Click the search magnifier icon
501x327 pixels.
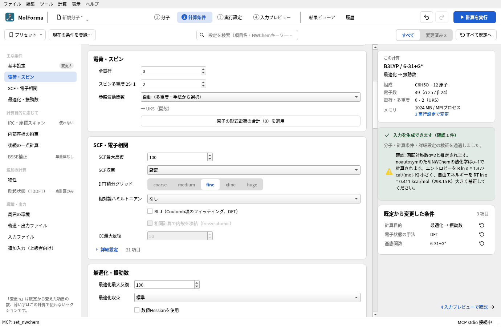coord(202,35)
